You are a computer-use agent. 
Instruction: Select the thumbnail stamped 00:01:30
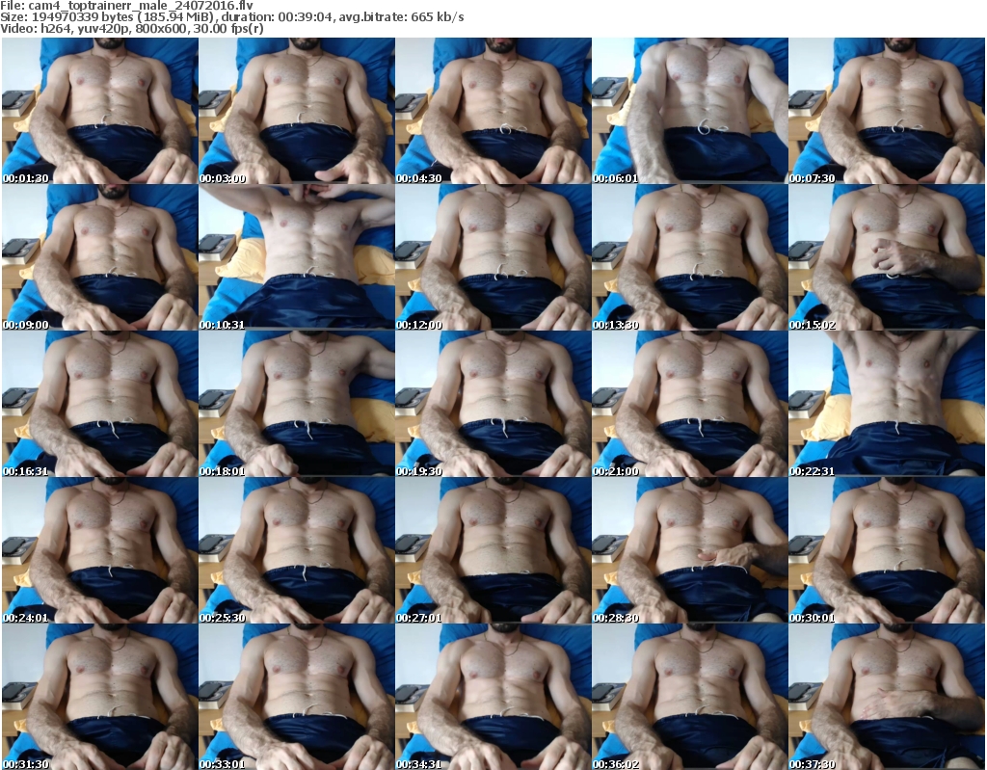point(99,111)
